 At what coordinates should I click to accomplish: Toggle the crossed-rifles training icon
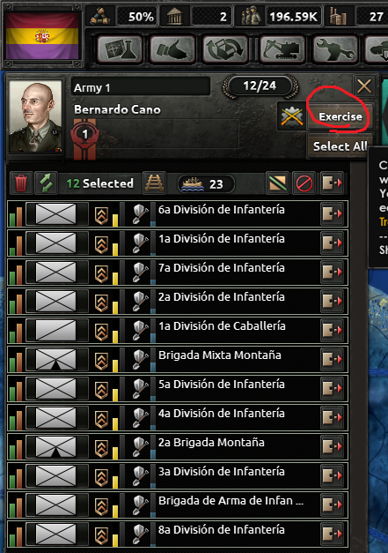(x=291, y=116)
